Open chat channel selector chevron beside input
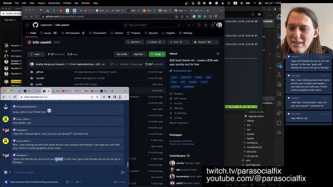Screen dimensions: 333x187 (10, 172)
